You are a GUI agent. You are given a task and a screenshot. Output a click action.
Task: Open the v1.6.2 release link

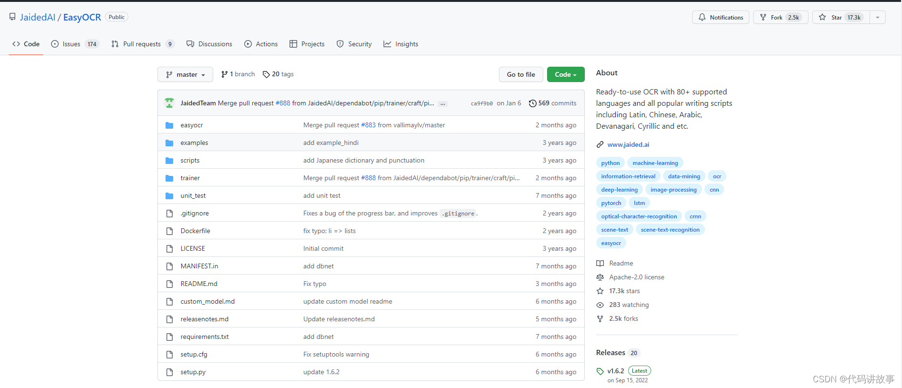click(x=615, y=371)
